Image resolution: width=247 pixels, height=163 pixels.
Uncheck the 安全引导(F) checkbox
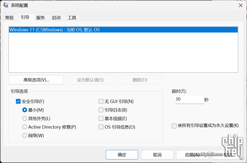[18, 101]
